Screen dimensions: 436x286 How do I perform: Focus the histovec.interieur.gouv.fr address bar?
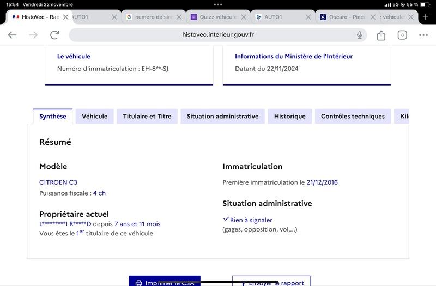tap(217, 35)
